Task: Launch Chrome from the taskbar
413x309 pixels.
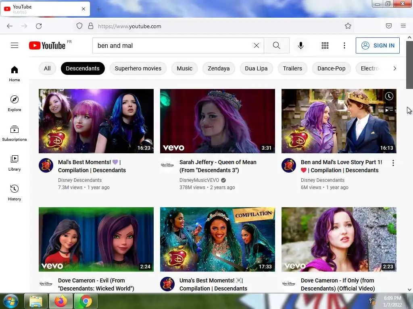Action: tap(86, 301)
